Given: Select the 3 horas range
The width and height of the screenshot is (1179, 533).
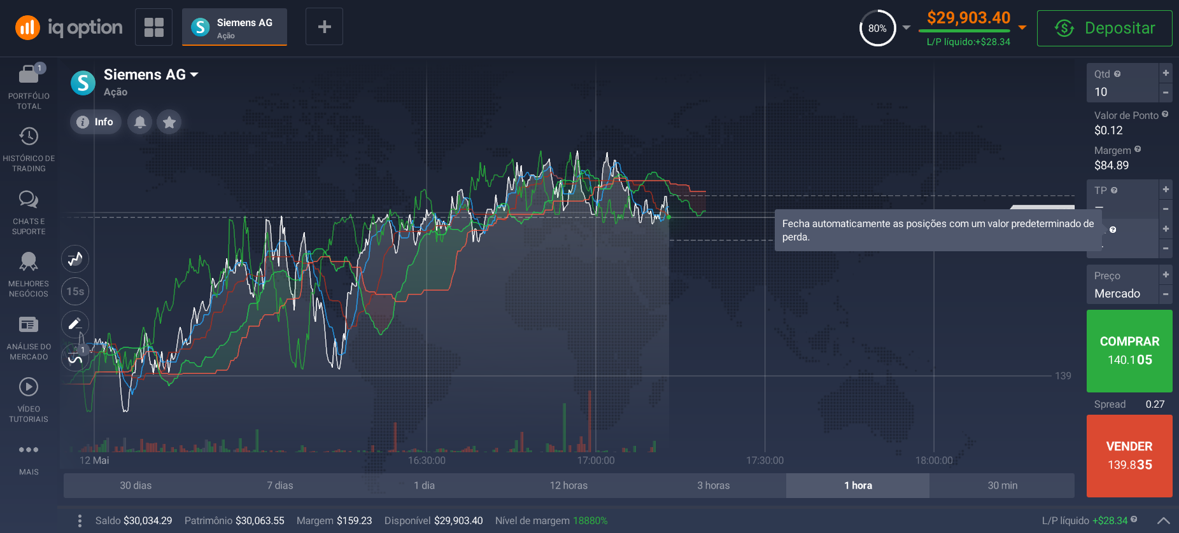Looking at the screenshot, I should [x=714, y=485].
